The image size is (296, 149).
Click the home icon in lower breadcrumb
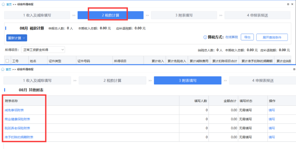3,69
